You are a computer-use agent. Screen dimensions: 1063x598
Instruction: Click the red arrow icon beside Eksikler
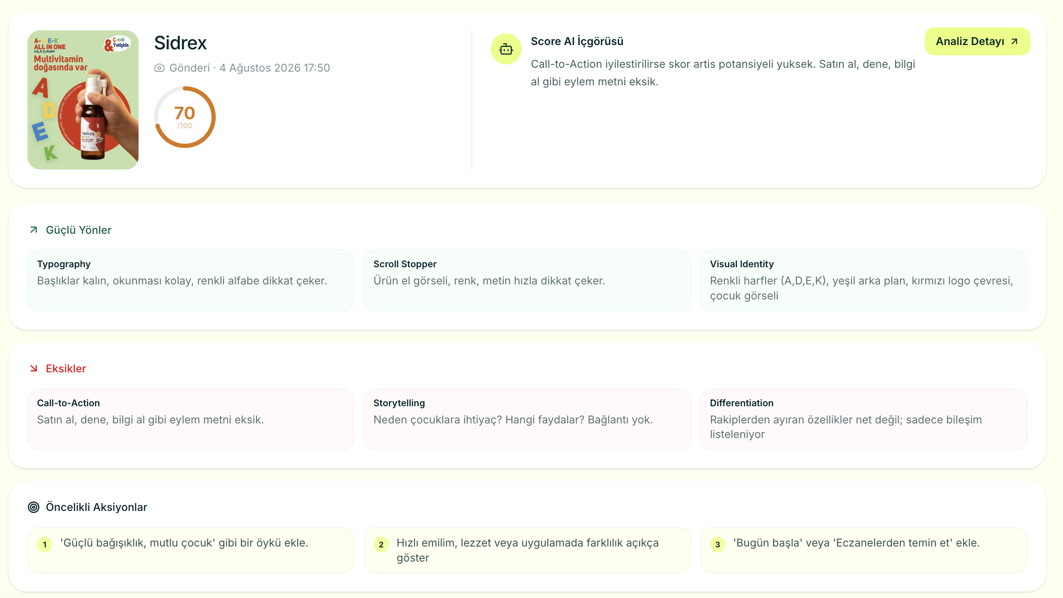33,368
